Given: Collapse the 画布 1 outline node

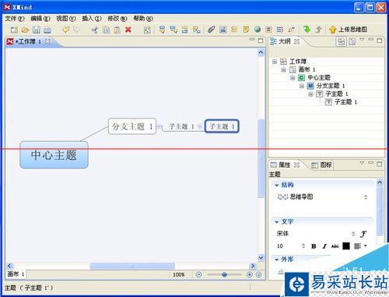Looking at the screenshot, I should click(283, 69).
